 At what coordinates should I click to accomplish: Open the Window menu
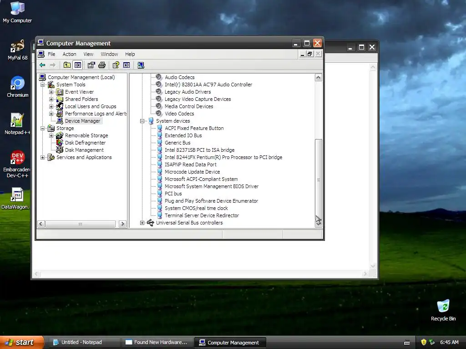coord(109,54)
